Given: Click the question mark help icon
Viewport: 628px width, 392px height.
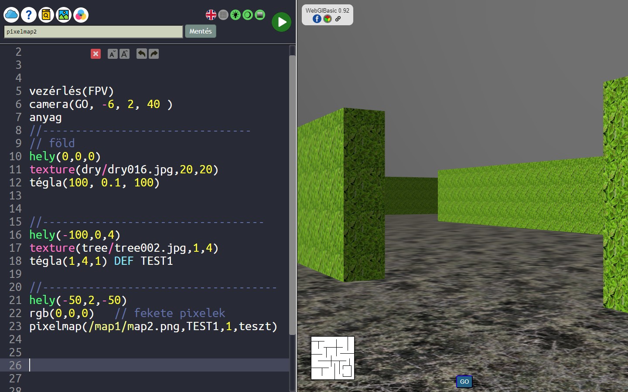Looking at the screenshot, I should click(29, 15).
